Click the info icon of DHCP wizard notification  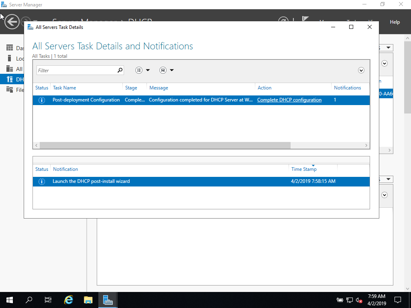(42, 182)
